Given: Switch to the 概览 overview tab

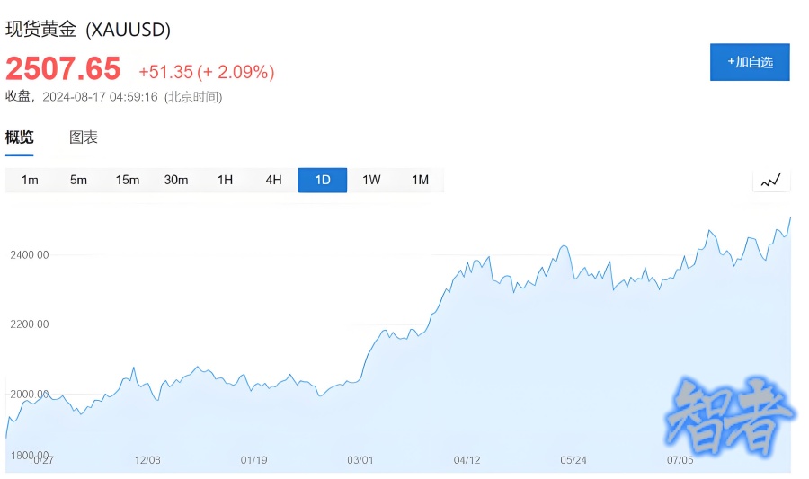Looking at the screenshot, I should coord(20,137).
